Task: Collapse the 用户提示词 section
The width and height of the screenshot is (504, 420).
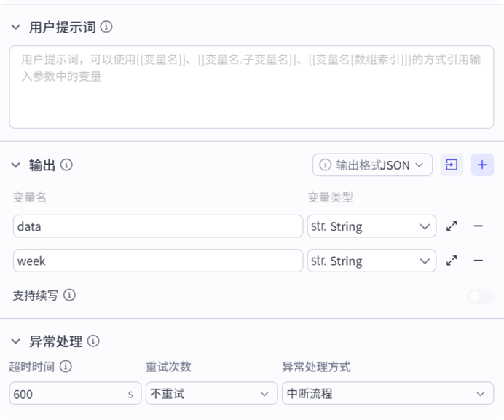Action: point(16,28)
